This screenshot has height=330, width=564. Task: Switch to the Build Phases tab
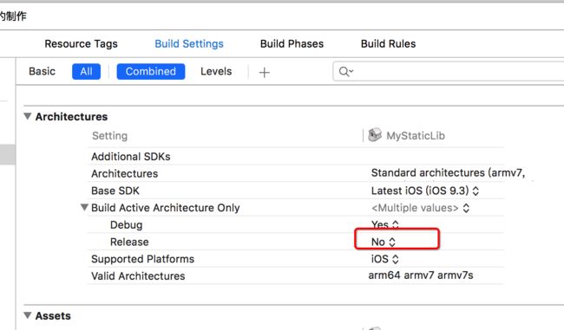pyautogui.click(x=292, y=44)
